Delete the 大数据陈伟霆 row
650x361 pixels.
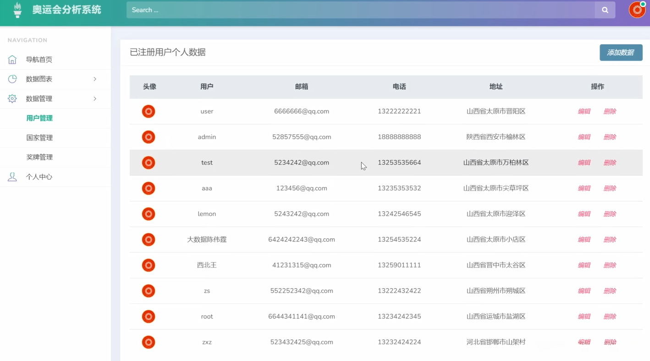pos(610,240)
